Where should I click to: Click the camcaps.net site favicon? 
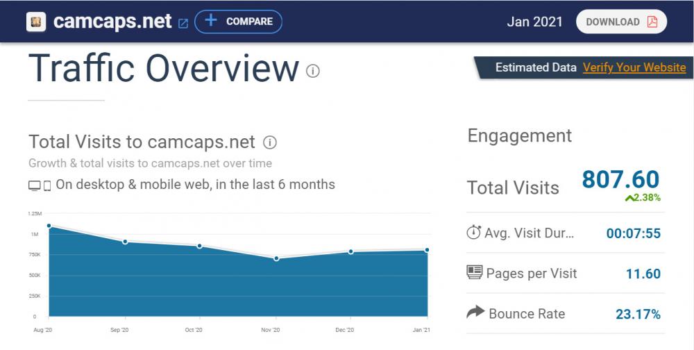click(37, 22)
